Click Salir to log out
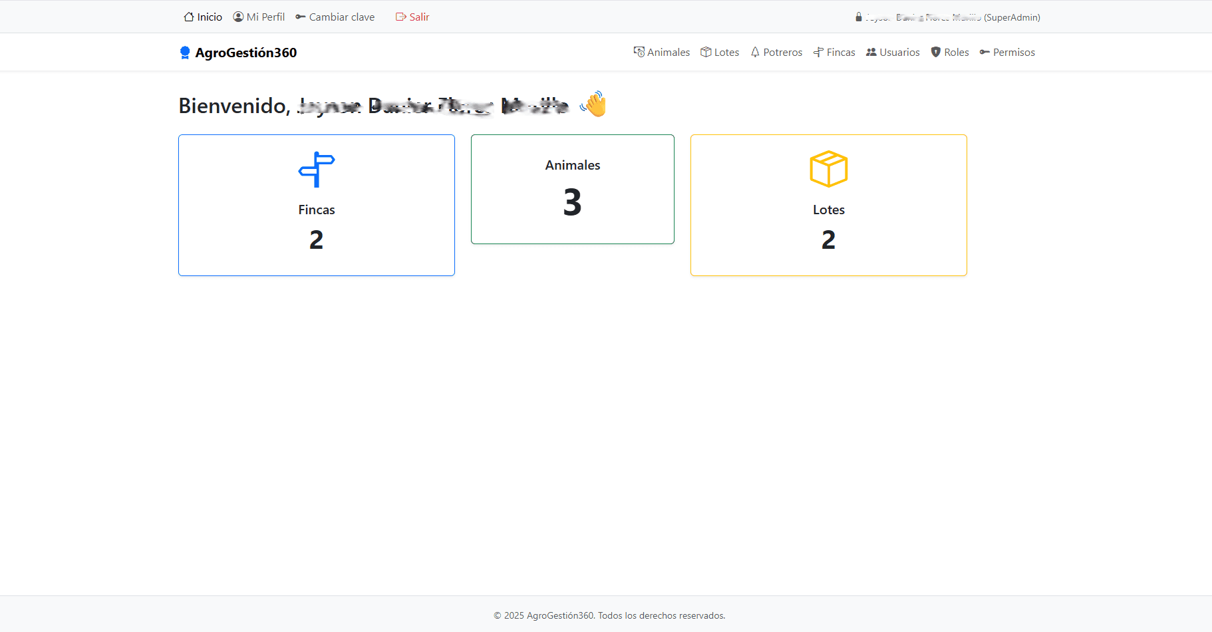The image size is (1212, 632). [x=418, y=17]
